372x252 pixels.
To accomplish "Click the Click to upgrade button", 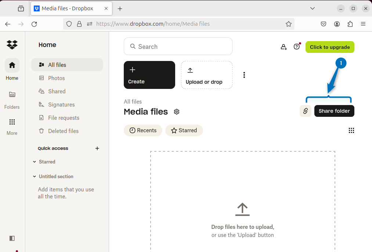I will (330, 47).
